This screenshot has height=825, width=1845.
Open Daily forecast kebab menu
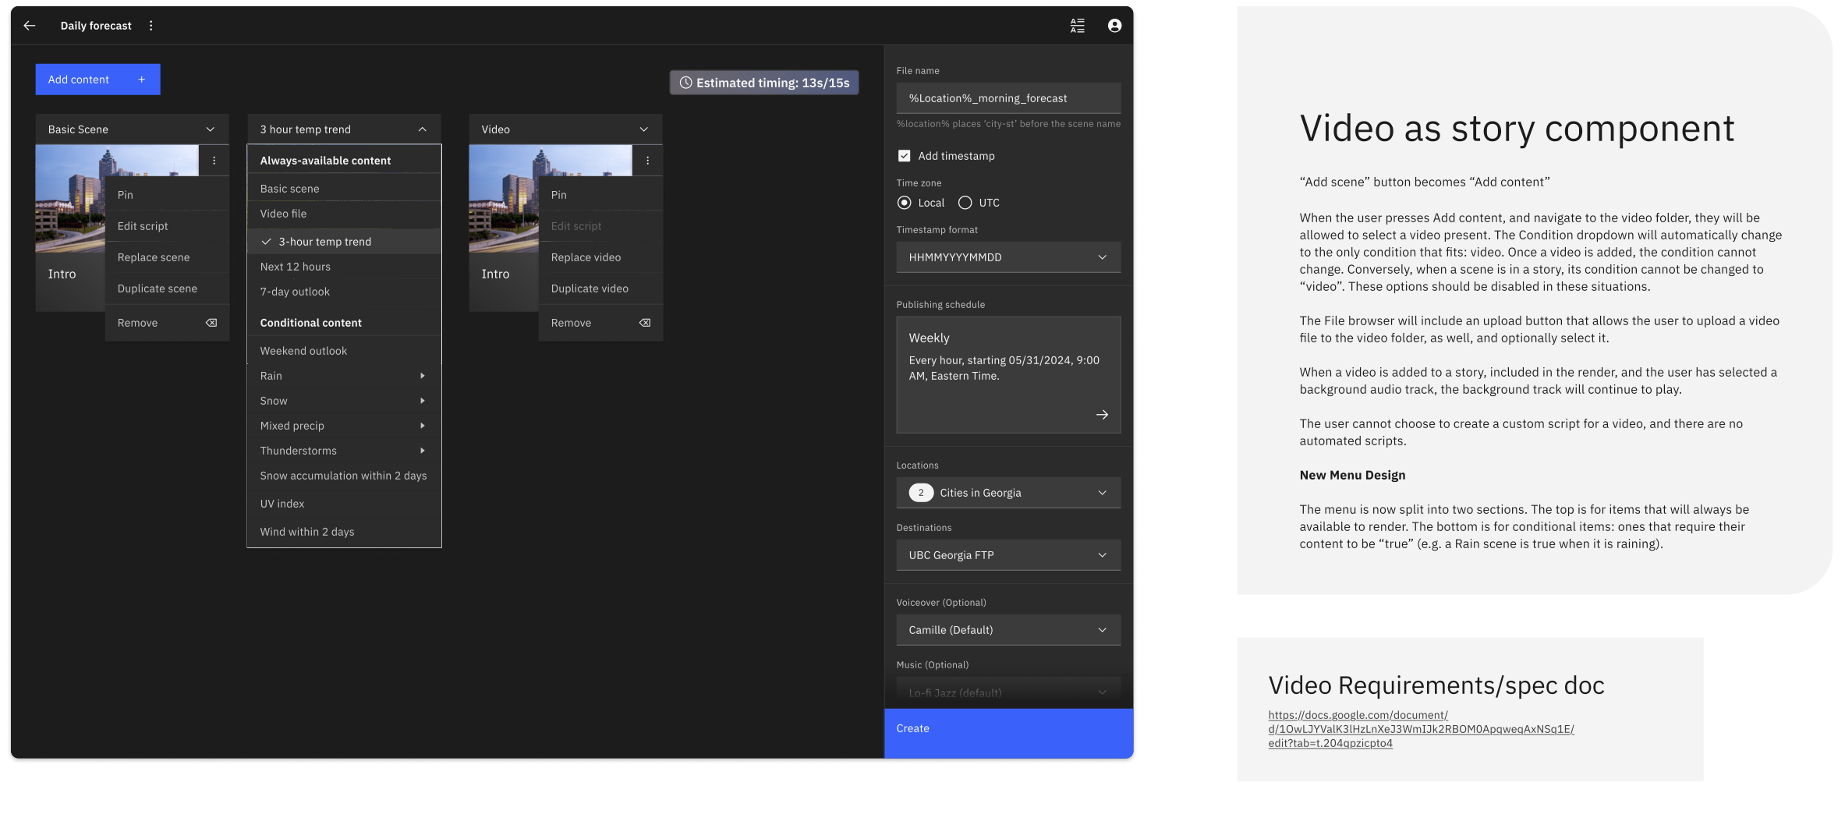pyautogui.click(x=151, y=26)
